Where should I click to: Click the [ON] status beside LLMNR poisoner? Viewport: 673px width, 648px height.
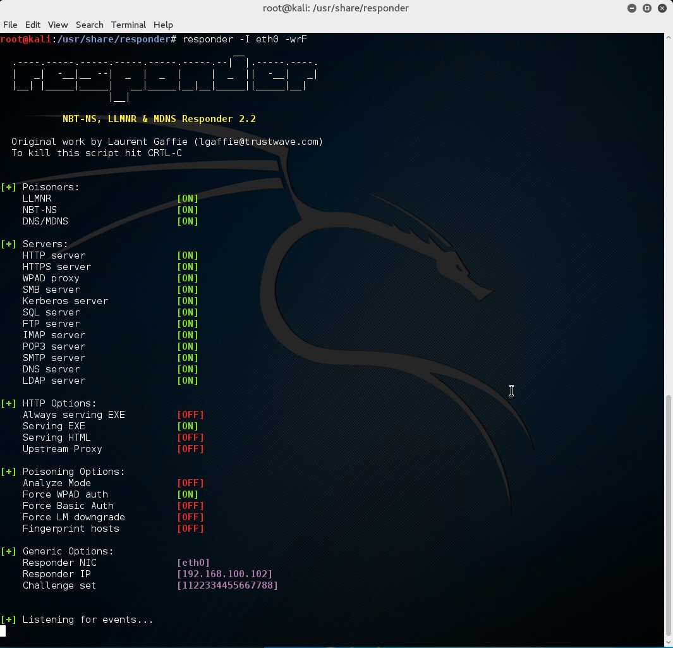(x=188, y=199)
